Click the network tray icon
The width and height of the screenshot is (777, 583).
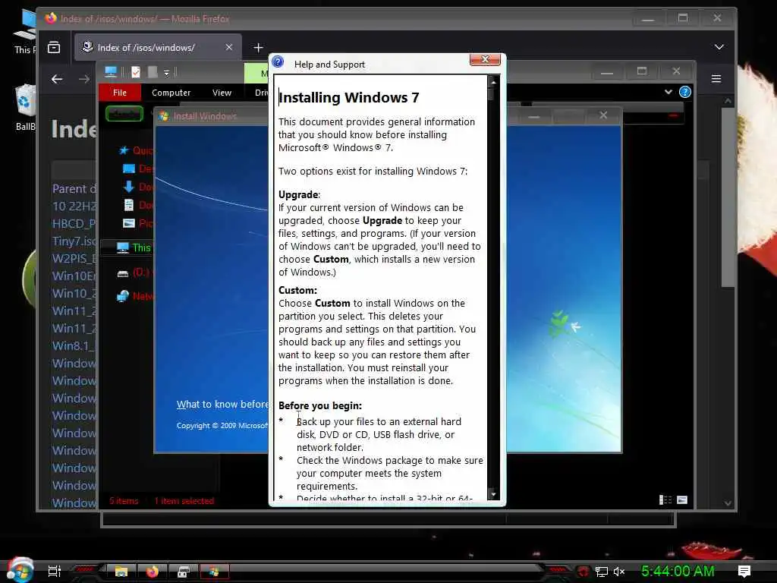[601, 572]
